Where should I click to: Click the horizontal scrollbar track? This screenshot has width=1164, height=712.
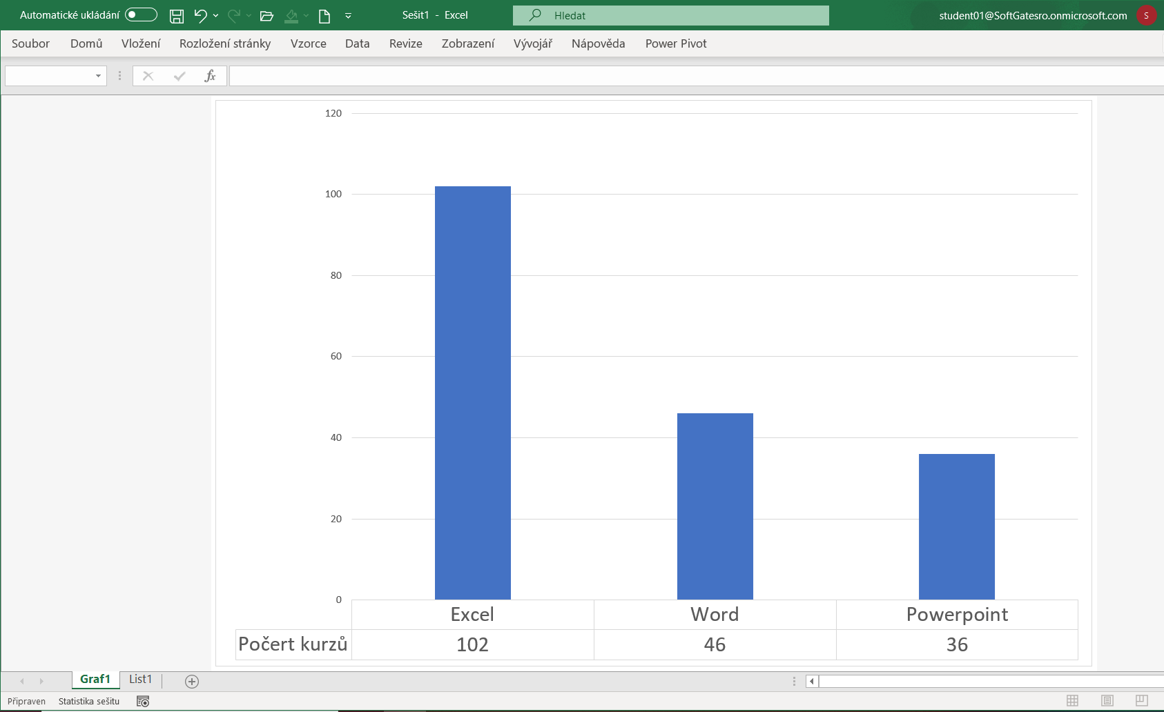click(991, 681)
